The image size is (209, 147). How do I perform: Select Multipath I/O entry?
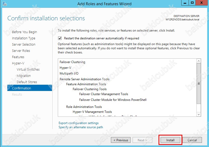[x=69, y=73]
